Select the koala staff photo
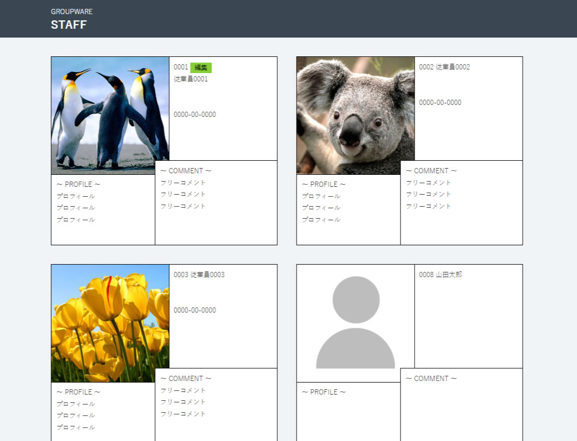577x441 pixels. tap(356, 115)
